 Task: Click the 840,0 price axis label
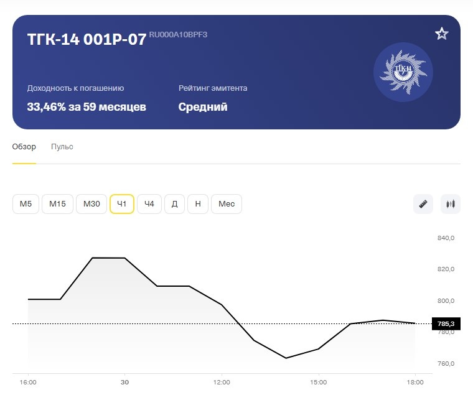(446, 238)
